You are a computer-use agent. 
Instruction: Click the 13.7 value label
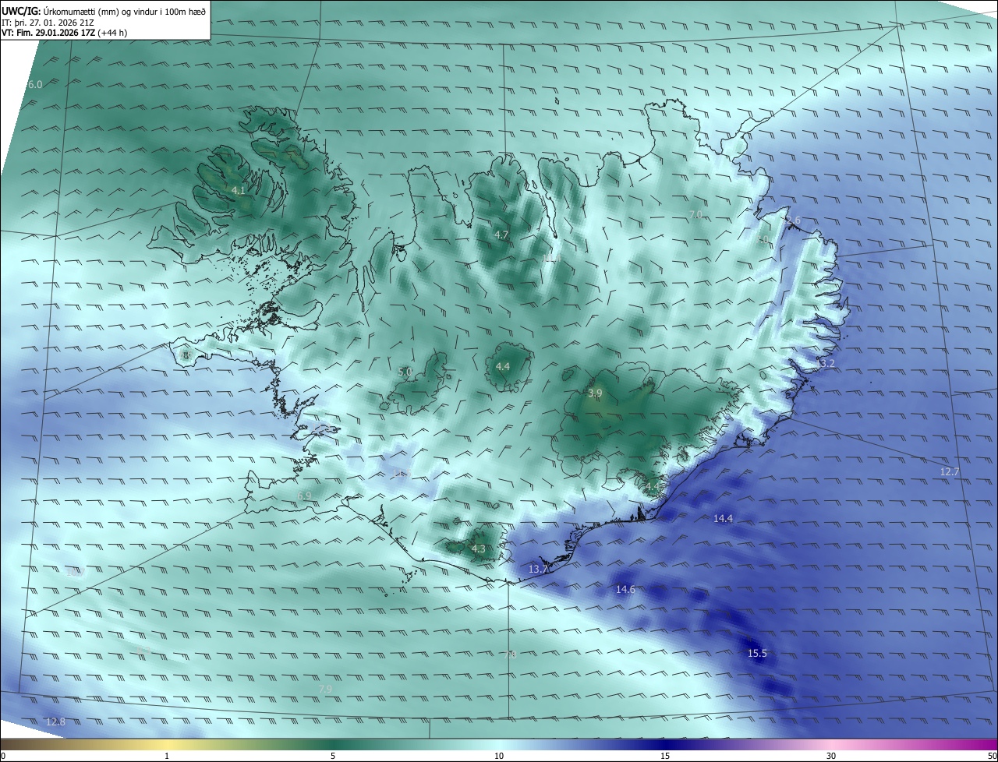tap(538, 570)
